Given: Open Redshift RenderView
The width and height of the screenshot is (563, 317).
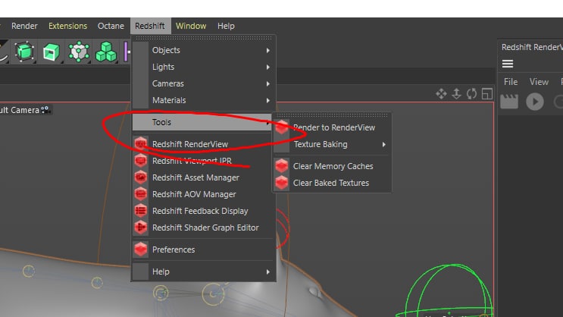Looking at the screenshot, I should [202, 144].
